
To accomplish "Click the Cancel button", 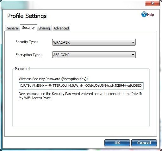I will [144, 143].
